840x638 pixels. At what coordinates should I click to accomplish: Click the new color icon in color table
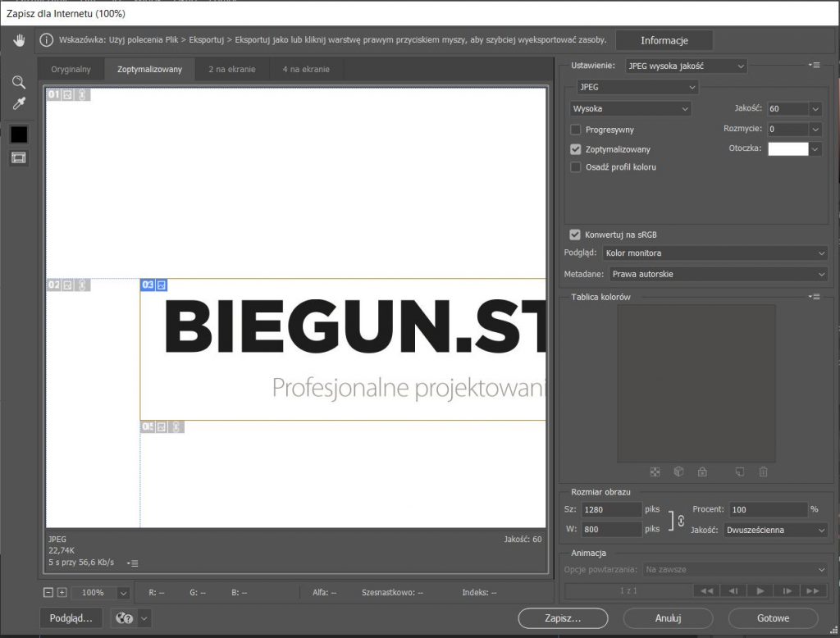[x=740, y=472]
